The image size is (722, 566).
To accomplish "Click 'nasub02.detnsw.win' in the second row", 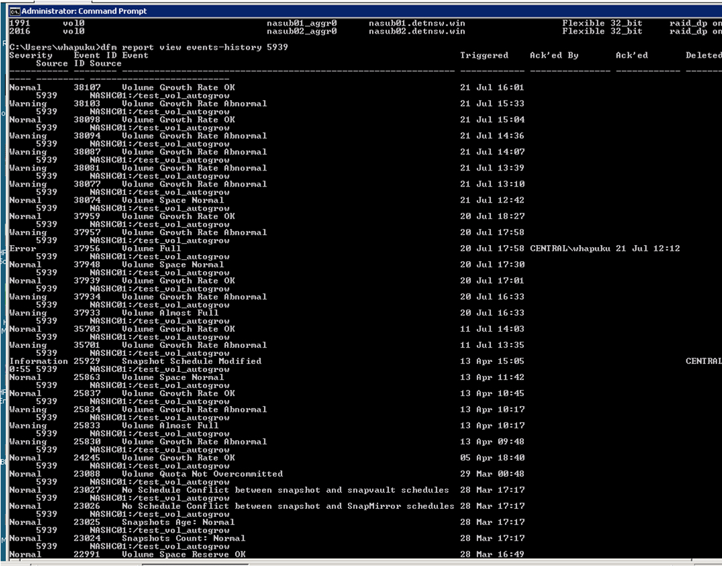I will coord(416,32).
